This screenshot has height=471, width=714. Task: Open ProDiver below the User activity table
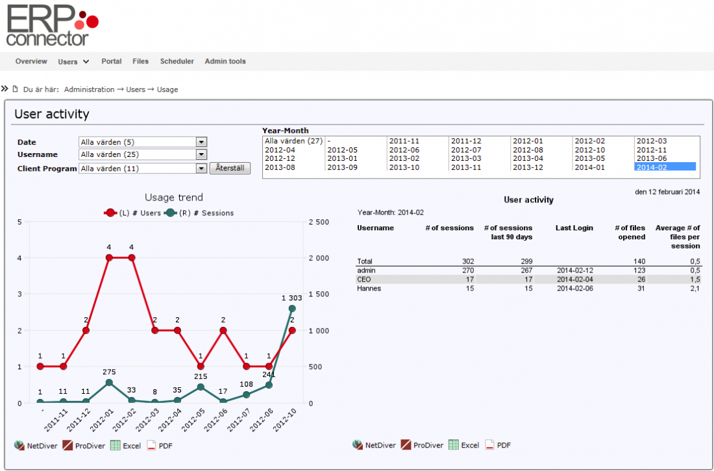coord(406,445)
